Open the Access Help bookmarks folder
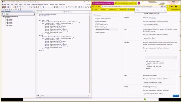The height and width of the screenshot is (102, 182). (x=122, y=9)
